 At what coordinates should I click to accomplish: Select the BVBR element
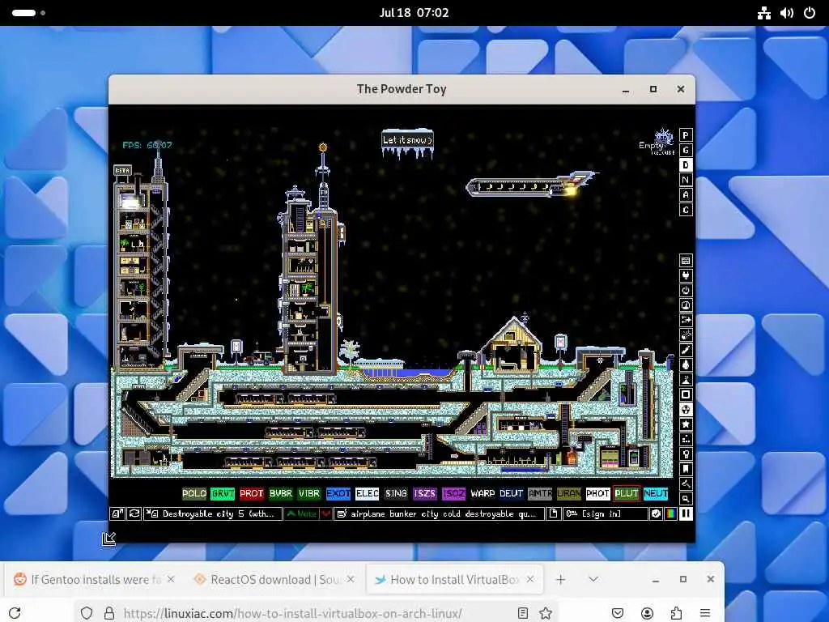point(280,493)
